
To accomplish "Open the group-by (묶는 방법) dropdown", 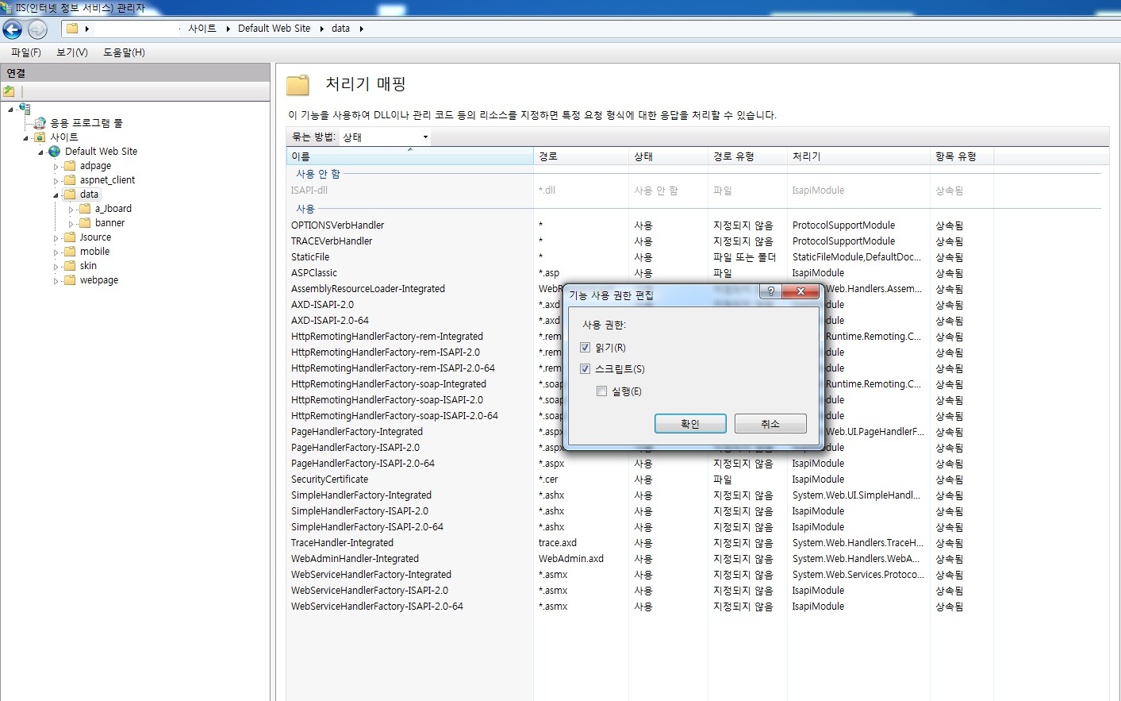I will [x=386, y=137].
